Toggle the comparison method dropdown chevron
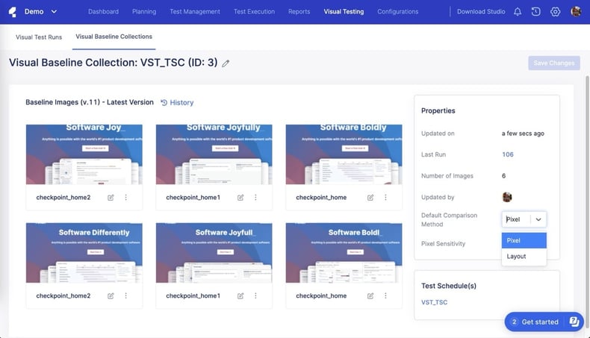This screenshot has width=590, height=338. pyautogui.click(x=538, y=219)
